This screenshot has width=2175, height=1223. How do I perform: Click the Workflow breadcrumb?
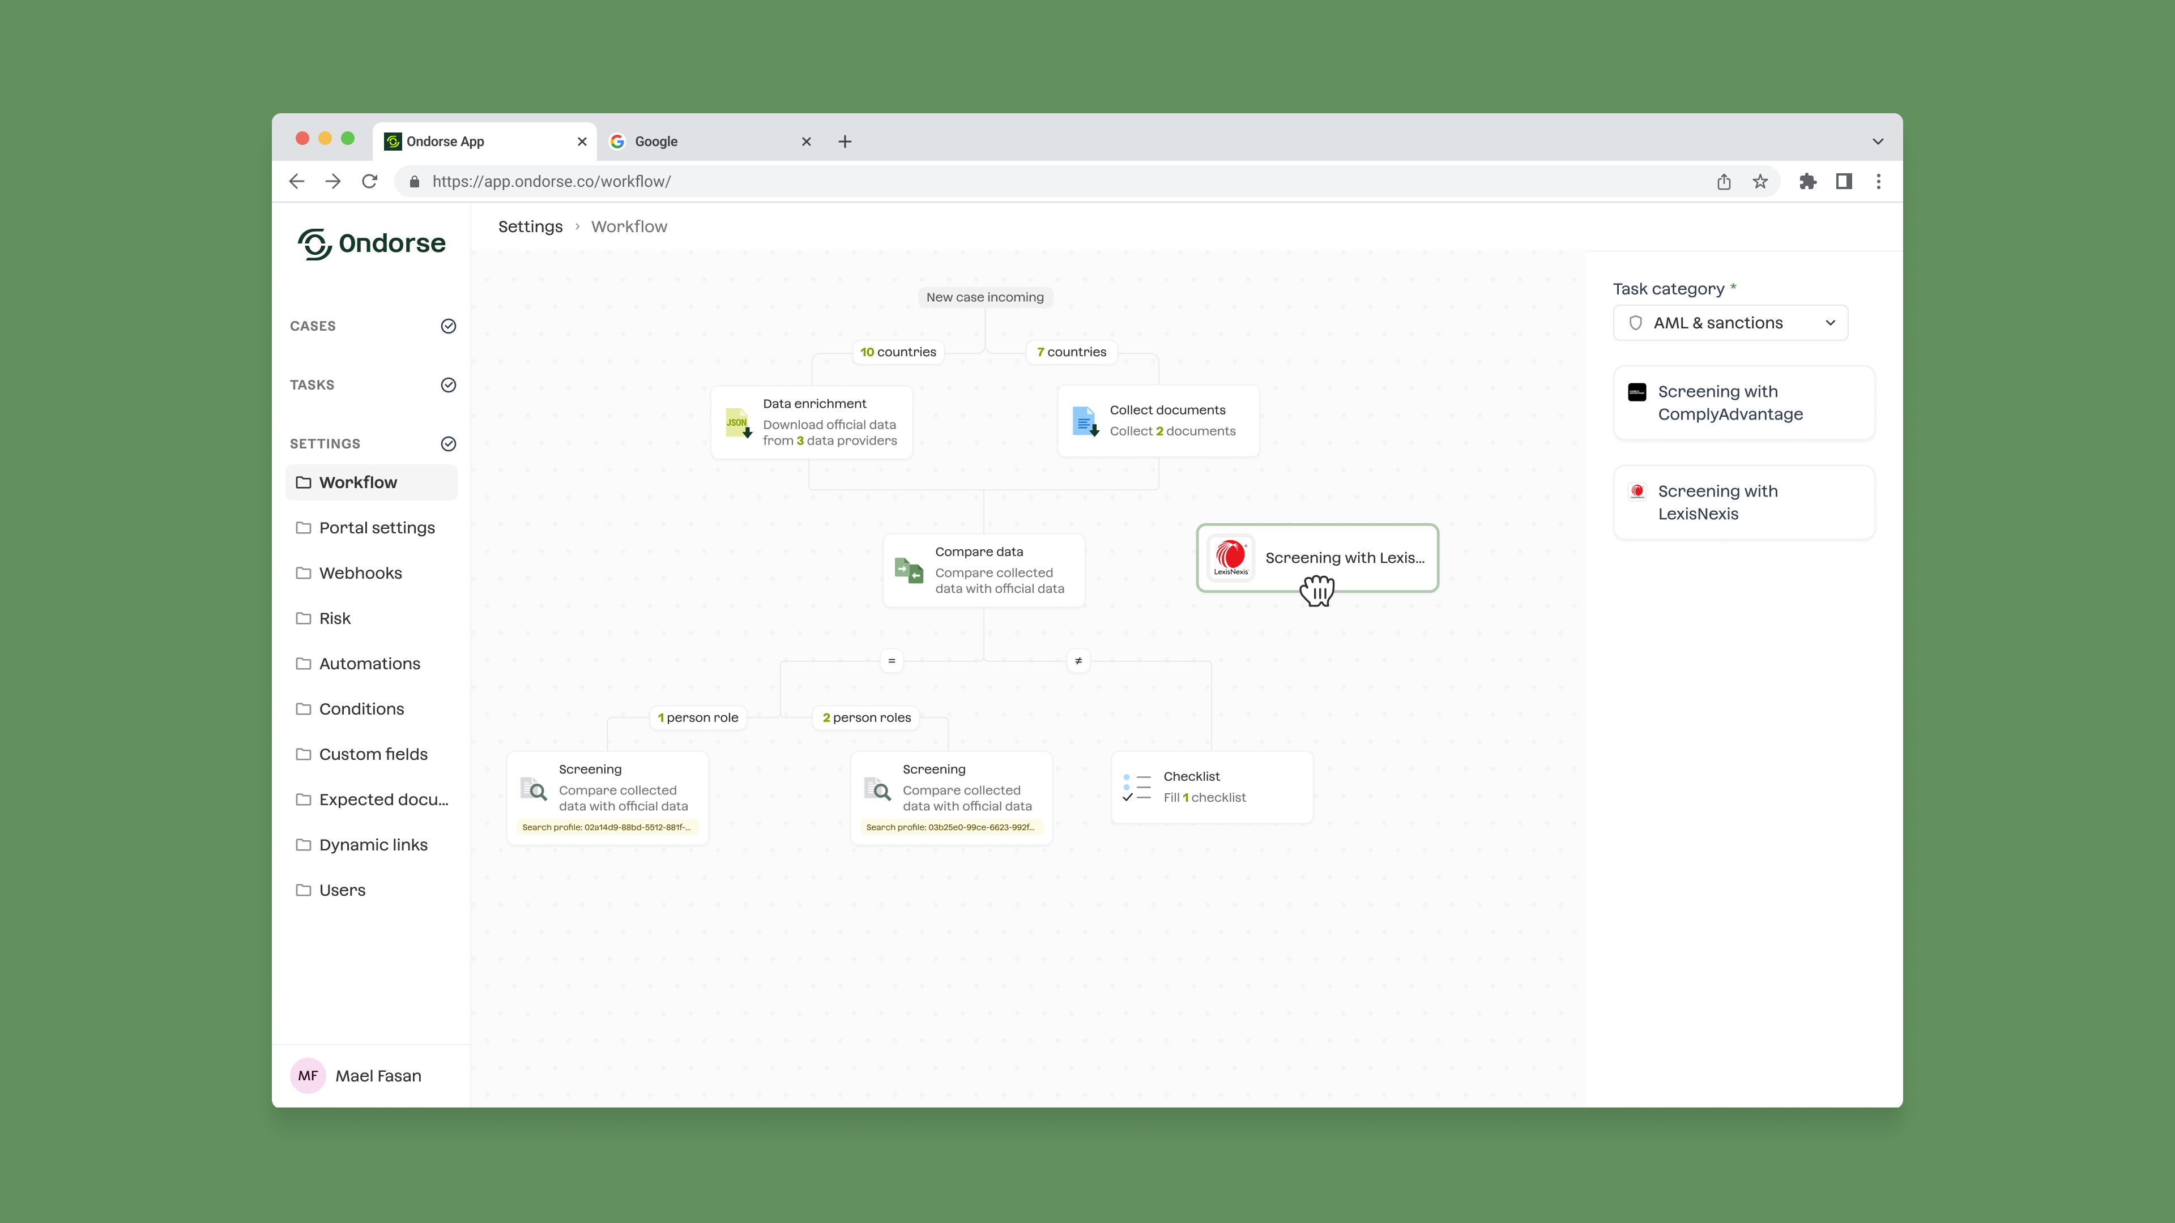629,226
